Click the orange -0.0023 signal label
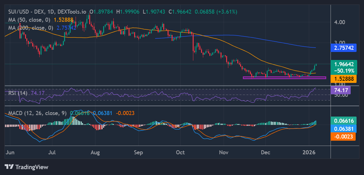Image resolution: width=364 pixels, height=175 pixels. click(344, 137)
